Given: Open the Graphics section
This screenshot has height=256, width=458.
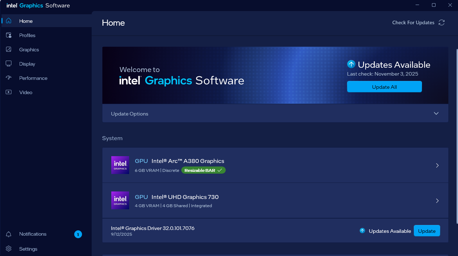Looking at the screenshot, I should pyautogui.click(x=46, y=50).
